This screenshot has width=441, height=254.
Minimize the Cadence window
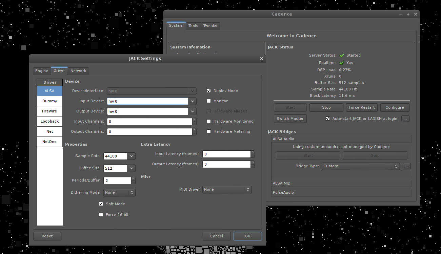click(401, 14)
